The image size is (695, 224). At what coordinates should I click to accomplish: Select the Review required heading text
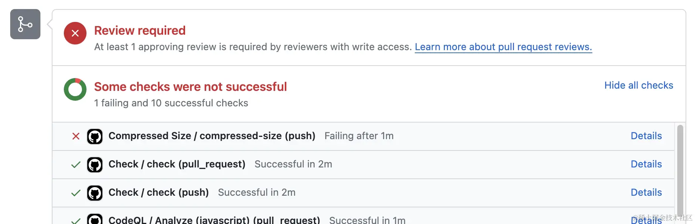click(x=140, y=30)
